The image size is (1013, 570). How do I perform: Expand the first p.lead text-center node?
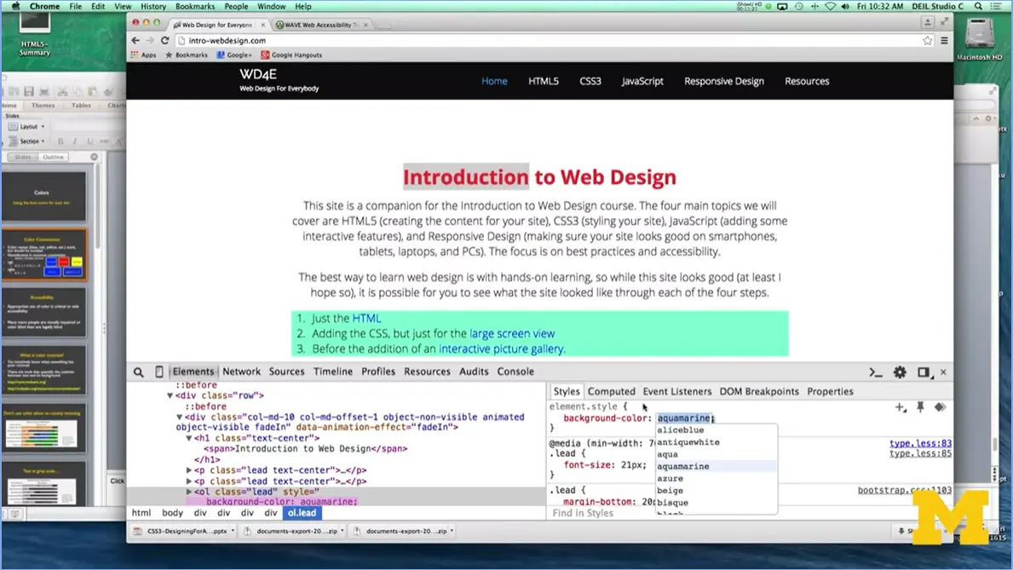coord(189,469)
